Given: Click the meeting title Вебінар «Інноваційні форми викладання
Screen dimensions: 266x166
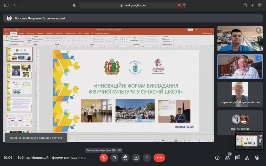Looking at the screenshot, I should 52,158.
